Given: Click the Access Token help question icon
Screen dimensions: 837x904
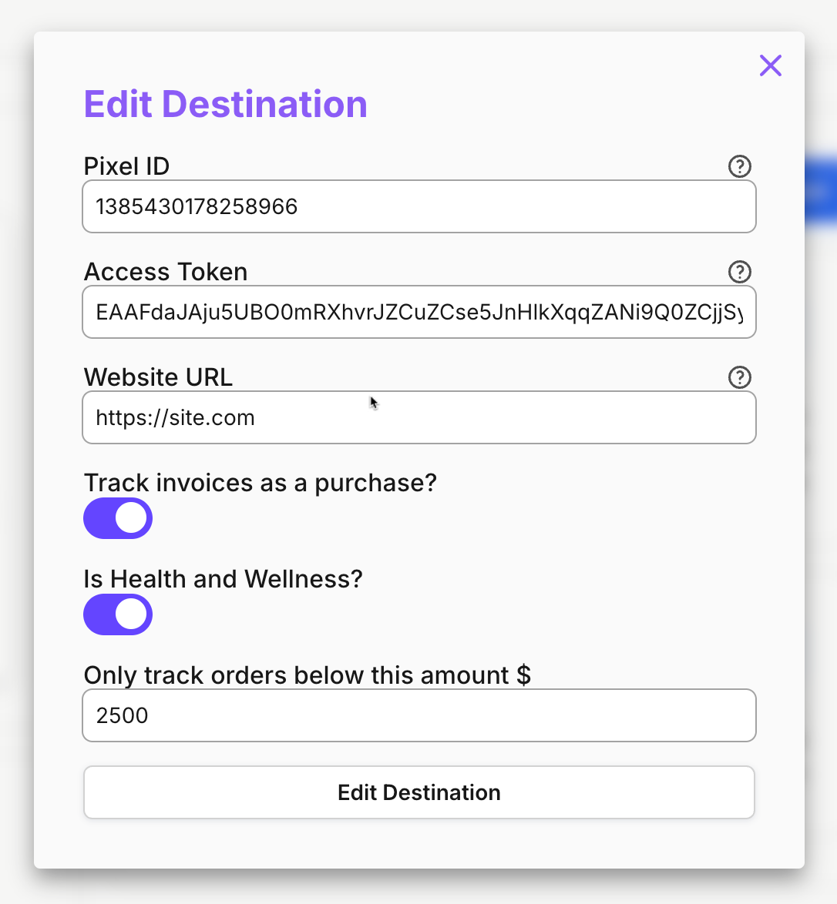Looking at the screenshot, I should [739, 272].
